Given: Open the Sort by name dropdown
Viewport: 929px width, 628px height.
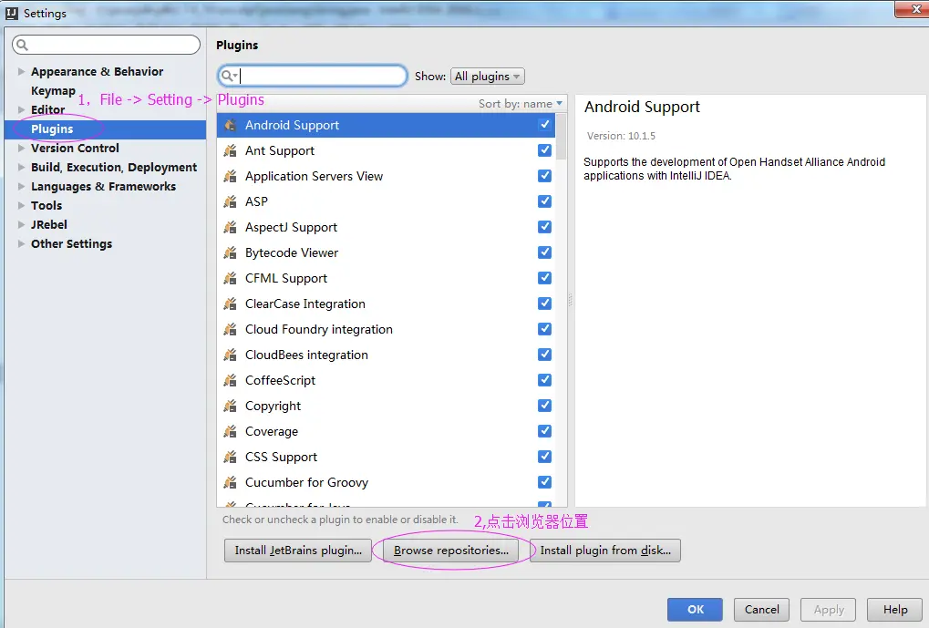Looking at the screenshot, I should coord(521,104).
